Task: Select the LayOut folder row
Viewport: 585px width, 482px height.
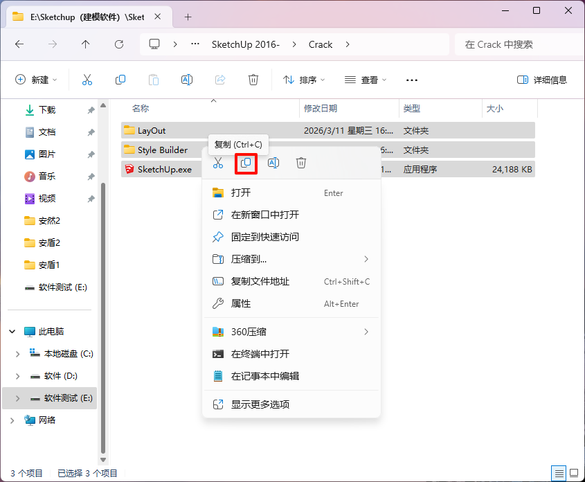Action: [328, 131]
